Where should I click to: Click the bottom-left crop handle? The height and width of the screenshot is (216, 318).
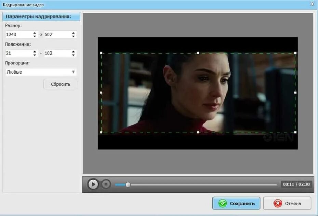101,132
